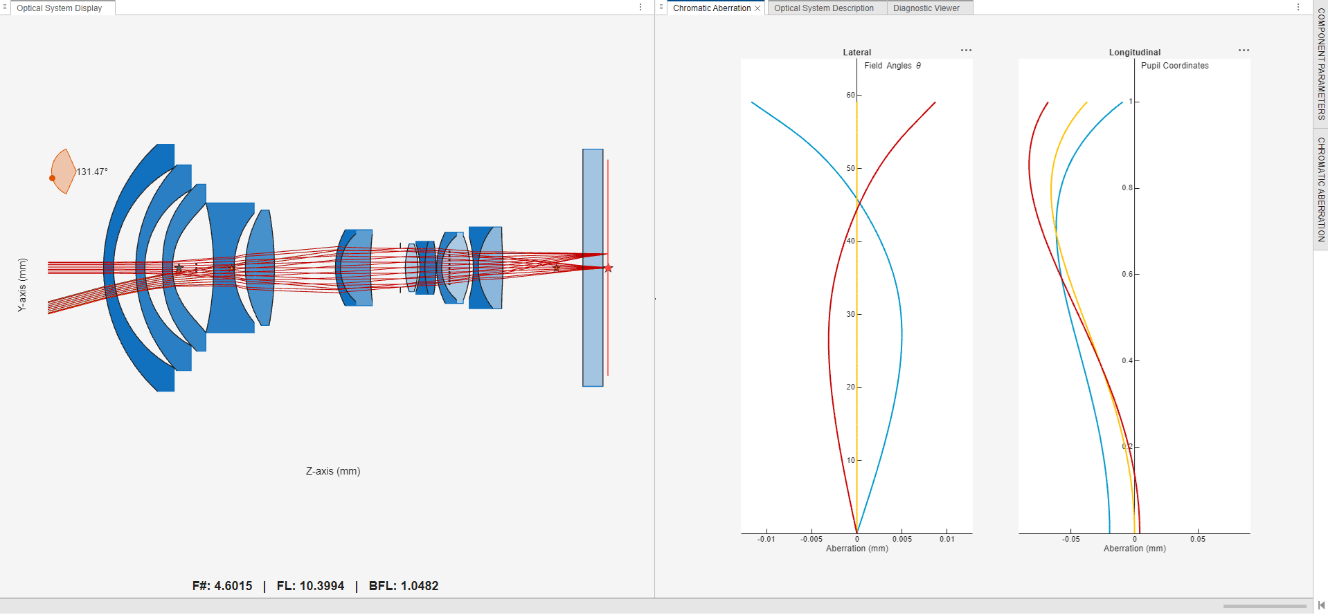The width and height of the screenshot is (1328, 615).
Task: Close the Chromatic Aberration tab
Action: [757, 8]
